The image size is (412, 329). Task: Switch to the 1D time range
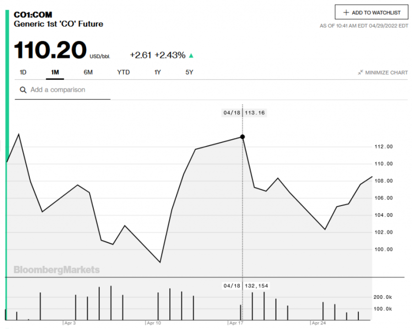[x=23, y=72]
